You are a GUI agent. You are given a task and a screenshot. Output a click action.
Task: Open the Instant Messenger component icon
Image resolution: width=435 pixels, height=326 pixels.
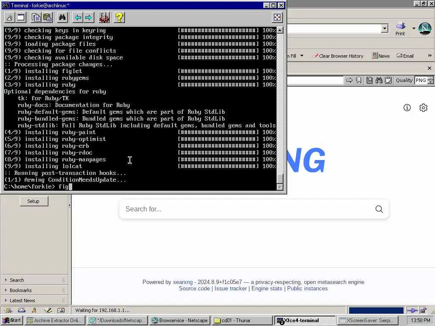click(x=34, y=310)
